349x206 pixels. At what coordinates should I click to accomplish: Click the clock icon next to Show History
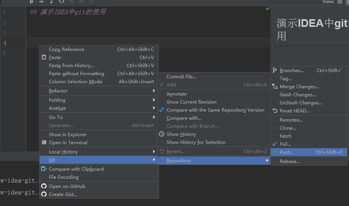click(x=162, y=134)
